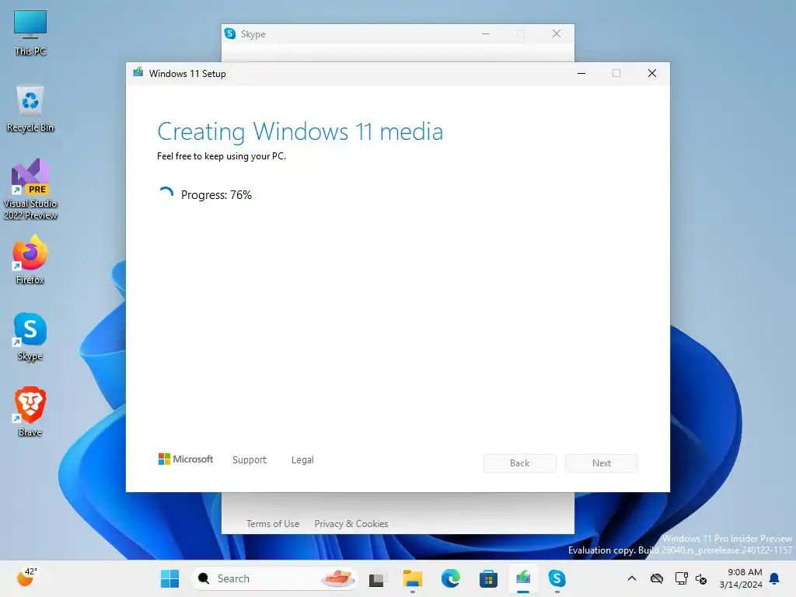Click the OneDrive cloud tray icon
Viewport: 796px width, 597px height.
coord(657,578)
